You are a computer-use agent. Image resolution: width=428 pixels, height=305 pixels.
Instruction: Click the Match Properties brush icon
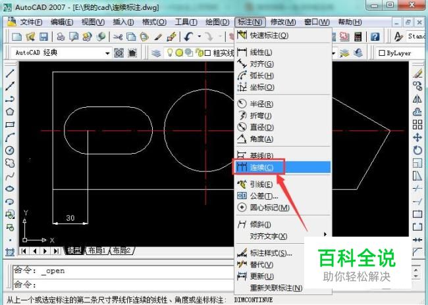pyautogui.click(x=158, y=37)
